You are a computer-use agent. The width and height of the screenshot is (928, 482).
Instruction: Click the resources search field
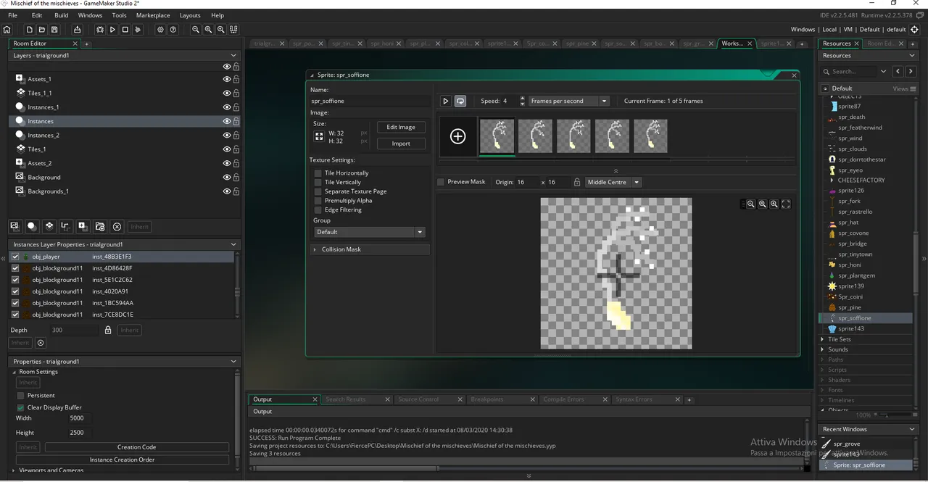pyautogui.click(x=854, y=71)
